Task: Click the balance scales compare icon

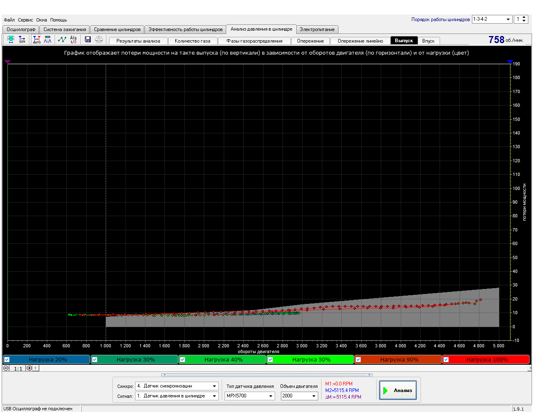Action: 99,39
